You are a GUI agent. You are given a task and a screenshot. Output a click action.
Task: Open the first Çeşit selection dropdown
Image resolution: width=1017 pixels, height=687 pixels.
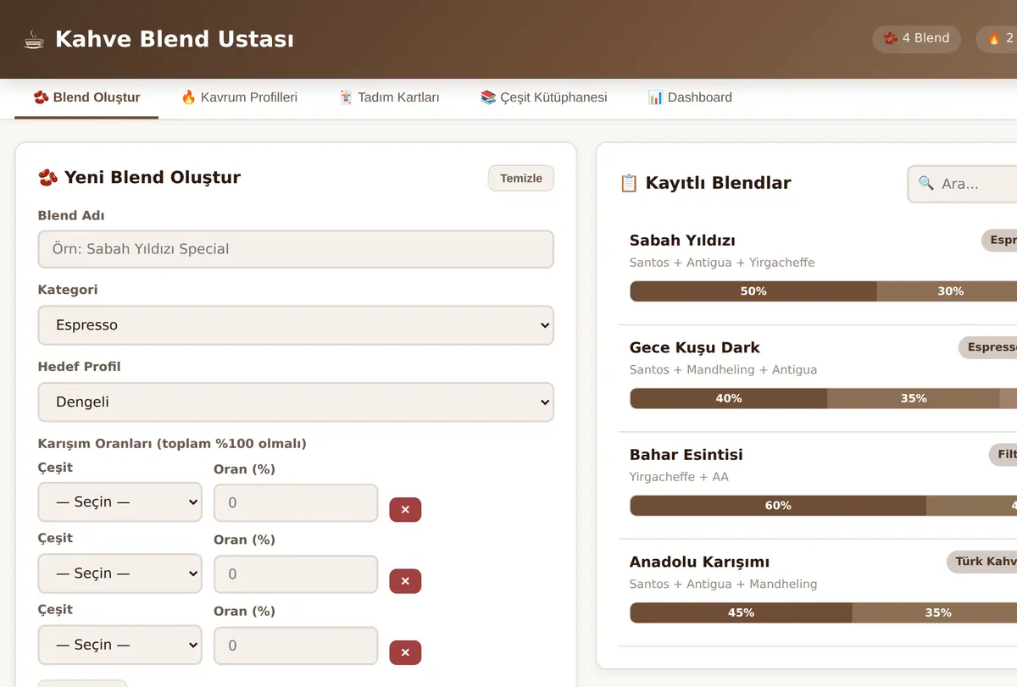tap(120, 502)
